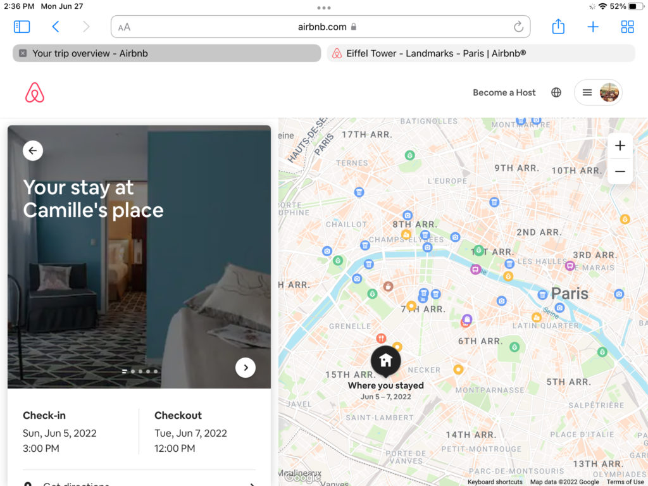Switch to the Eiffel Tower Landmarks tab
The image size is (648, 486).
[x=481, y=53]
